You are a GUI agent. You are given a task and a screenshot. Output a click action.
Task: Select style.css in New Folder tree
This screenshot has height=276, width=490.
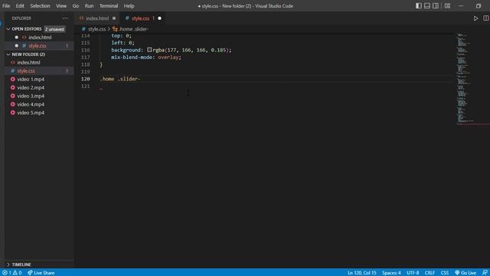26,71
